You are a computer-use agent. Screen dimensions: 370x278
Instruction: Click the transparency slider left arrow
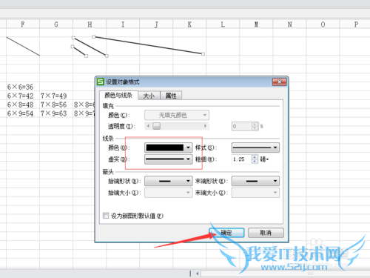click(148, 126)
